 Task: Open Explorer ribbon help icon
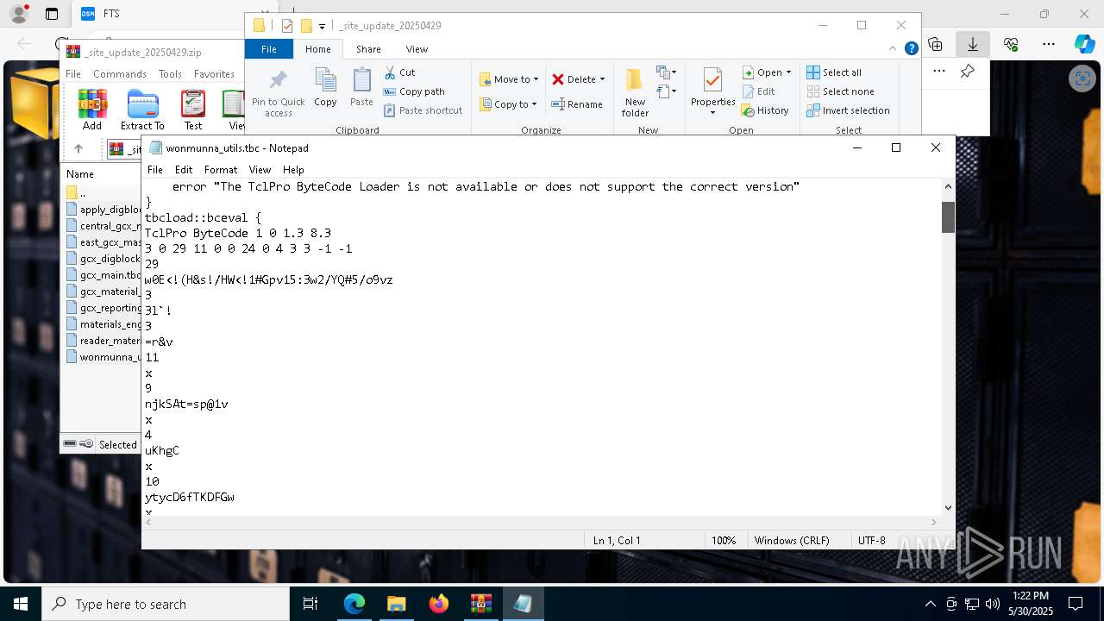(911, 49)
